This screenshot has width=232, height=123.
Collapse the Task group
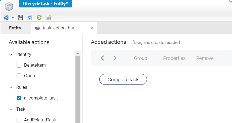(x=11, y=109)
